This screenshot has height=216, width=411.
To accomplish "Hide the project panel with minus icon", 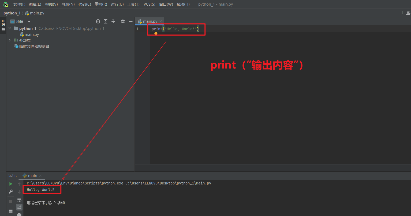I will 131,21.
